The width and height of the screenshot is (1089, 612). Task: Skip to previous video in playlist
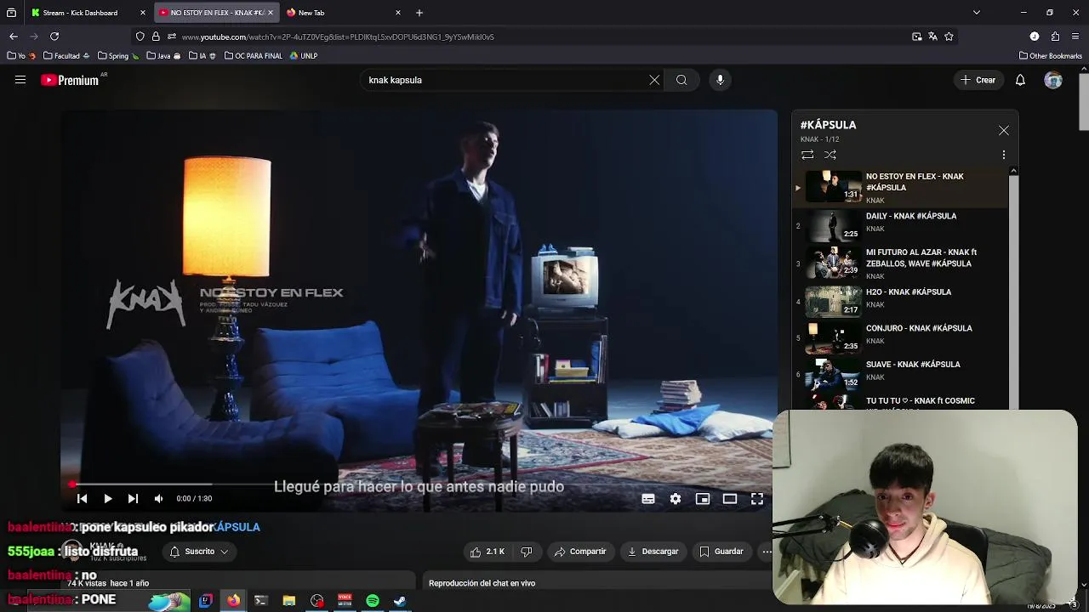[x=82, y=499]
